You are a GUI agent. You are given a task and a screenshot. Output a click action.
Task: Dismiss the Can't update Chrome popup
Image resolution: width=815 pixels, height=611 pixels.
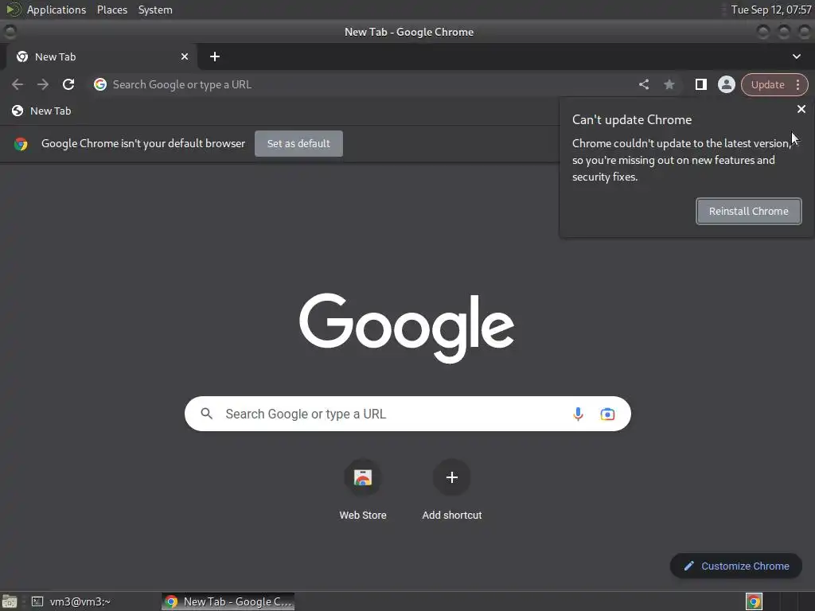801,109
